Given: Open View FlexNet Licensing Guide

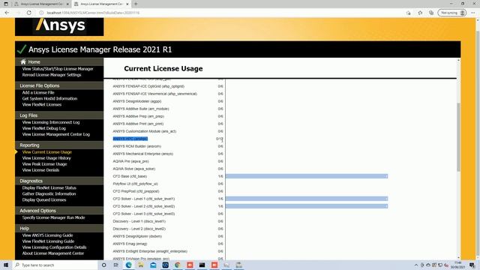Looking at the screenshot, I should 48,241.
